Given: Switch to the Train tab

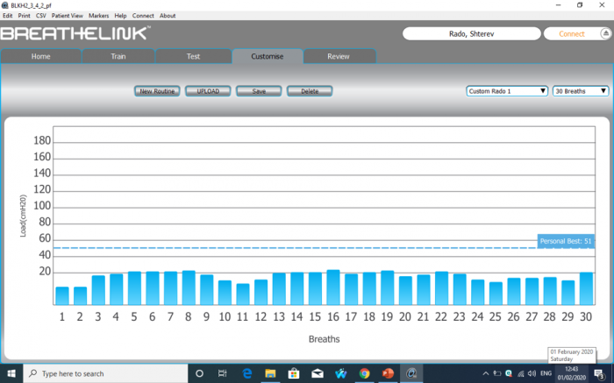Looking at the screenshot, I should 118,56.
